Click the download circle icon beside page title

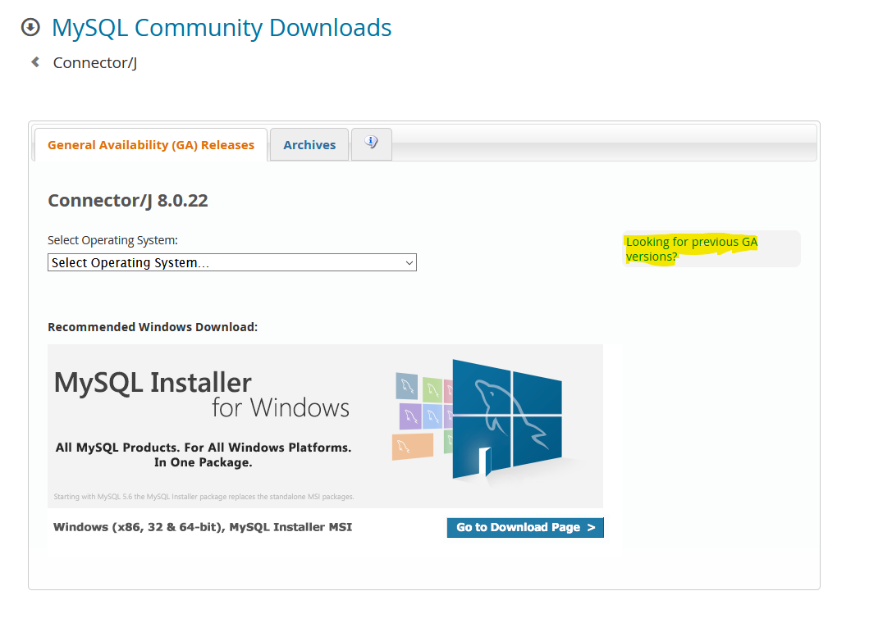pos(30,27)
